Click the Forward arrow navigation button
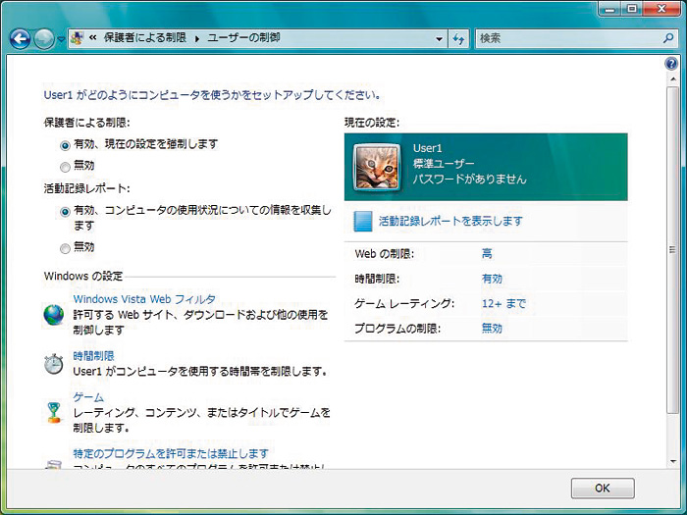687x515 pixels. (44, 38)
